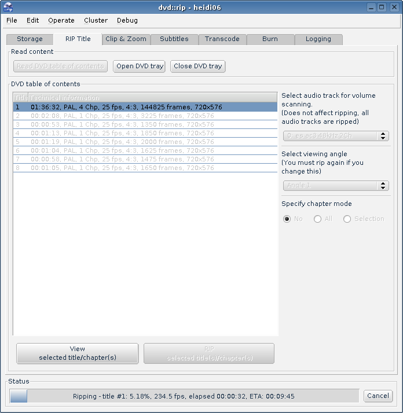Image resolution: width=403 pixels, height=413 pixels.
Task: Open the Edit menu
Action: (x=32, y=20)
